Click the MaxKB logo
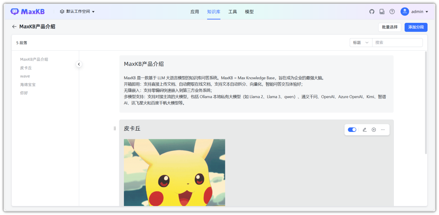The image size is (439, 215). (28, 11)
